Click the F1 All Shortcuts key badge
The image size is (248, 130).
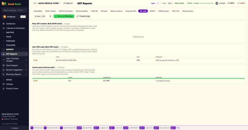(x=32, y=128)
